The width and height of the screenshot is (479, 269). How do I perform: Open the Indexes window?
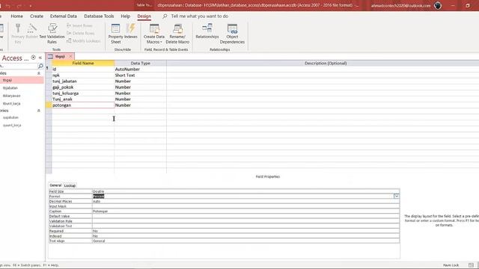(x=131, y=31)
